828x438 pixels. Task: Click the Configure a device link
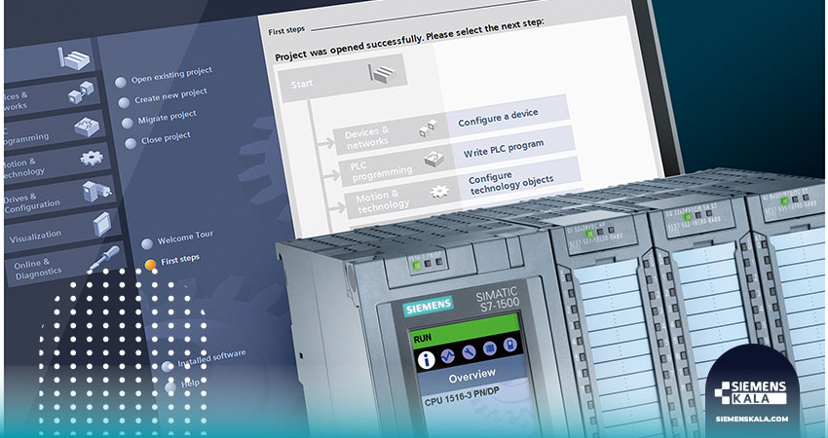pyautogui.click(x=498, y=118)
